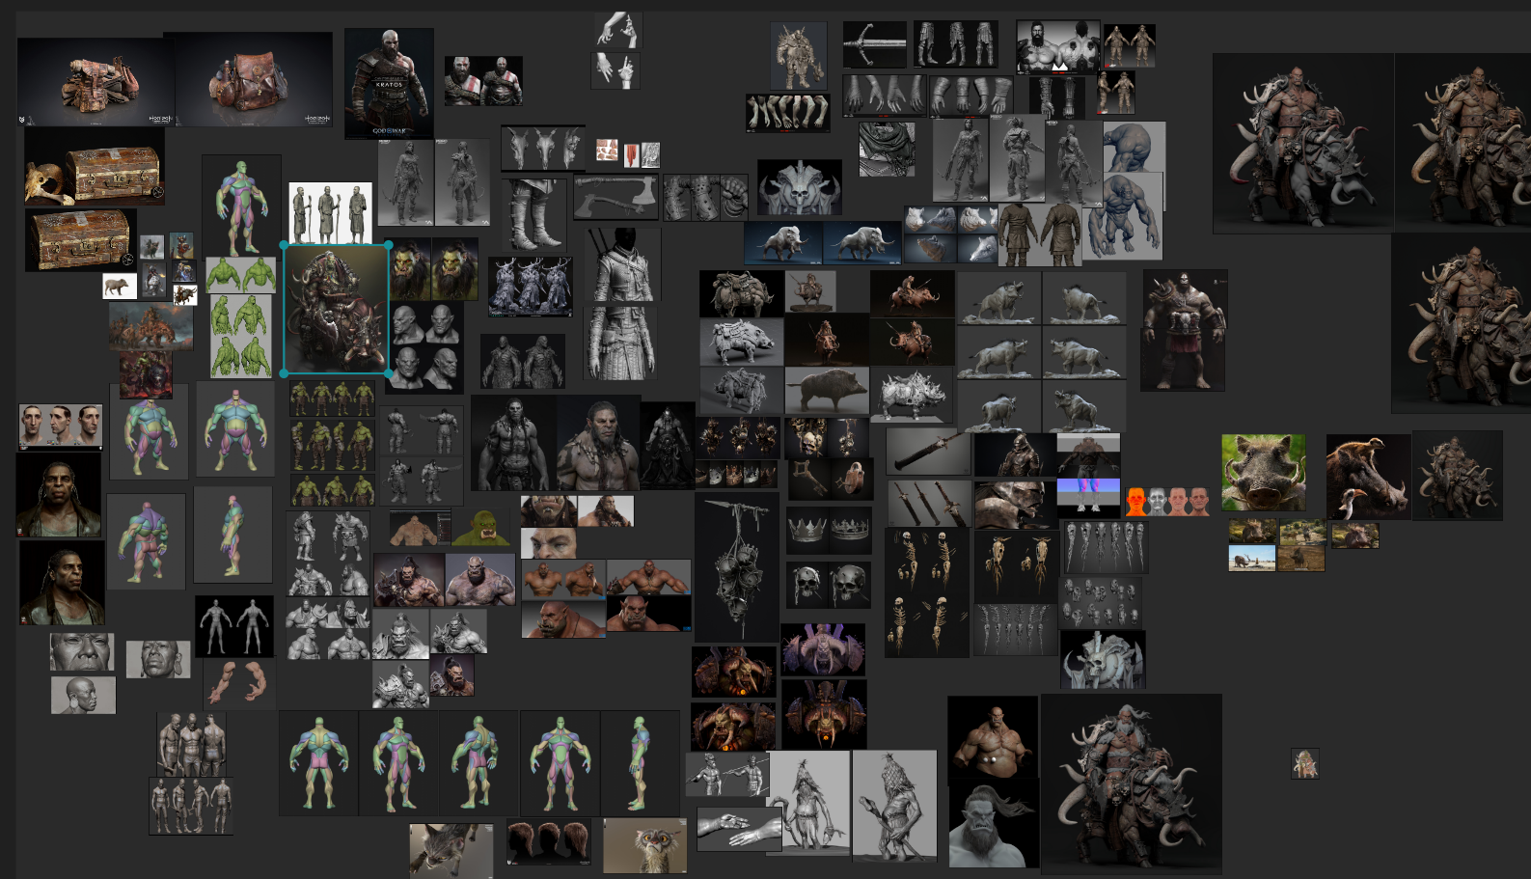
Task: Click the fluffy bird creature image beside hair wigs
Action: tap(645, 845)
